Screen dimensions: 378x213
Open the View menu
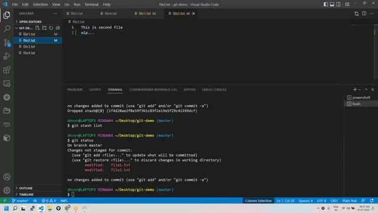tap(56, 4)
